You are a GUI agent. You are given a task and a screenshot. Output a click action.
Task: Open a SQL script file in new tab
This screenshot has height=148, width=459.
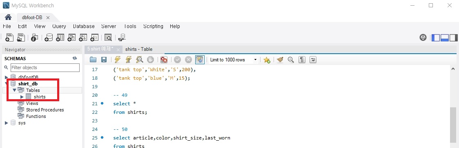[21, 37]
